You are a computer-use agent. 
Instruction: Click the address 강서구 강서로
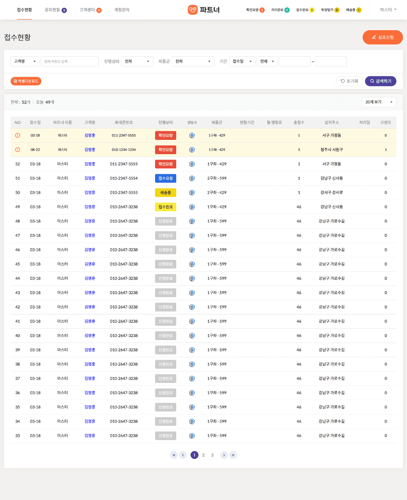coord(332,192)
